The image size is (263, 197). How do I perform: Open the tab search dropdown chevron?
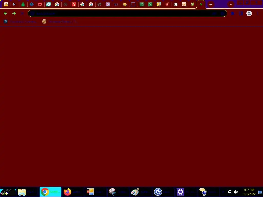tap(231, 4)
